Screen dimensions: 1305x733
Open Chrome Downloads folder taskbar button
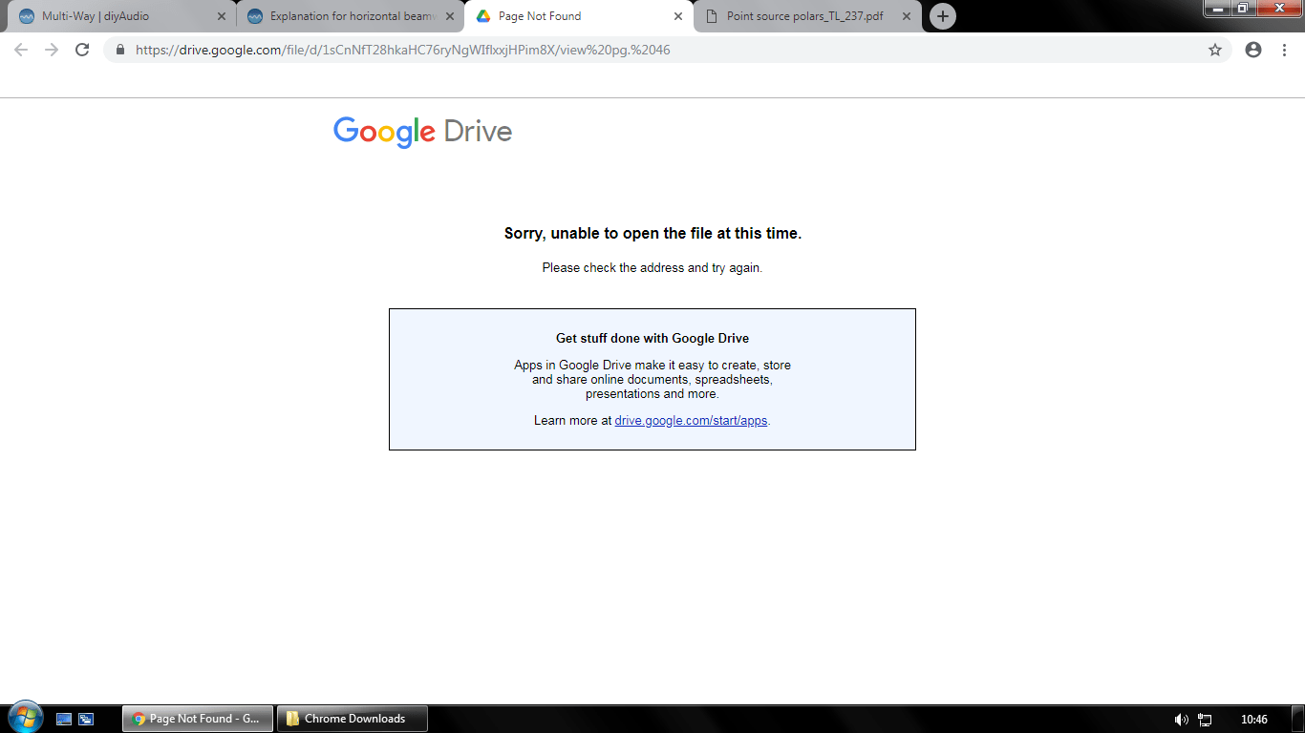[x=353, y=719]
